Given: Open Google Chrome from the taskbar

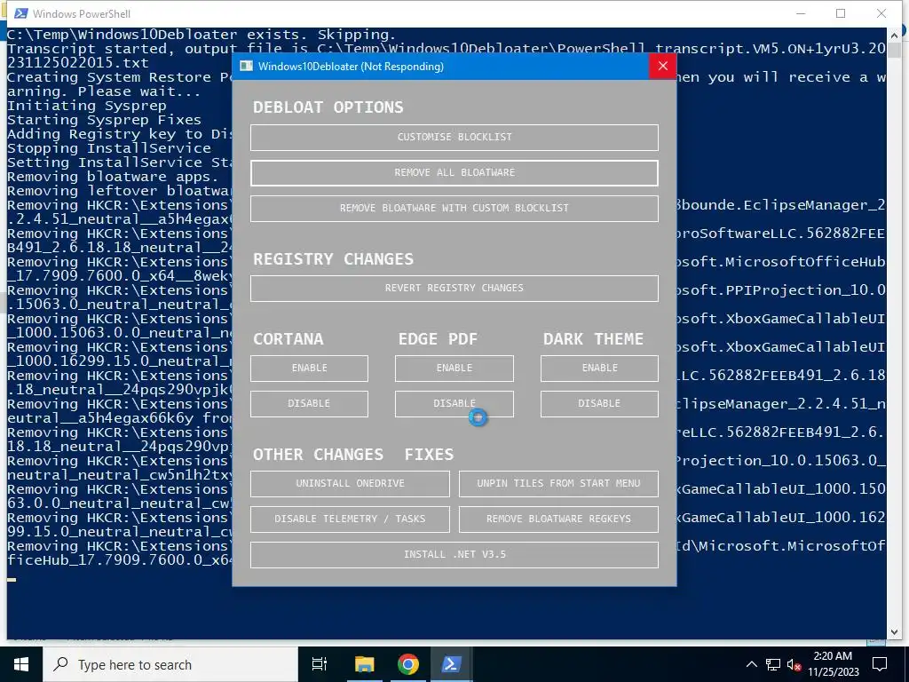Looking at the screenshot, I should pyautogui.click(x=408, y=664).
